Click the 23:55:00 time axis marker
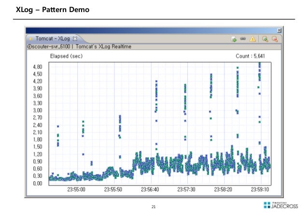 (x=75, y=190)
